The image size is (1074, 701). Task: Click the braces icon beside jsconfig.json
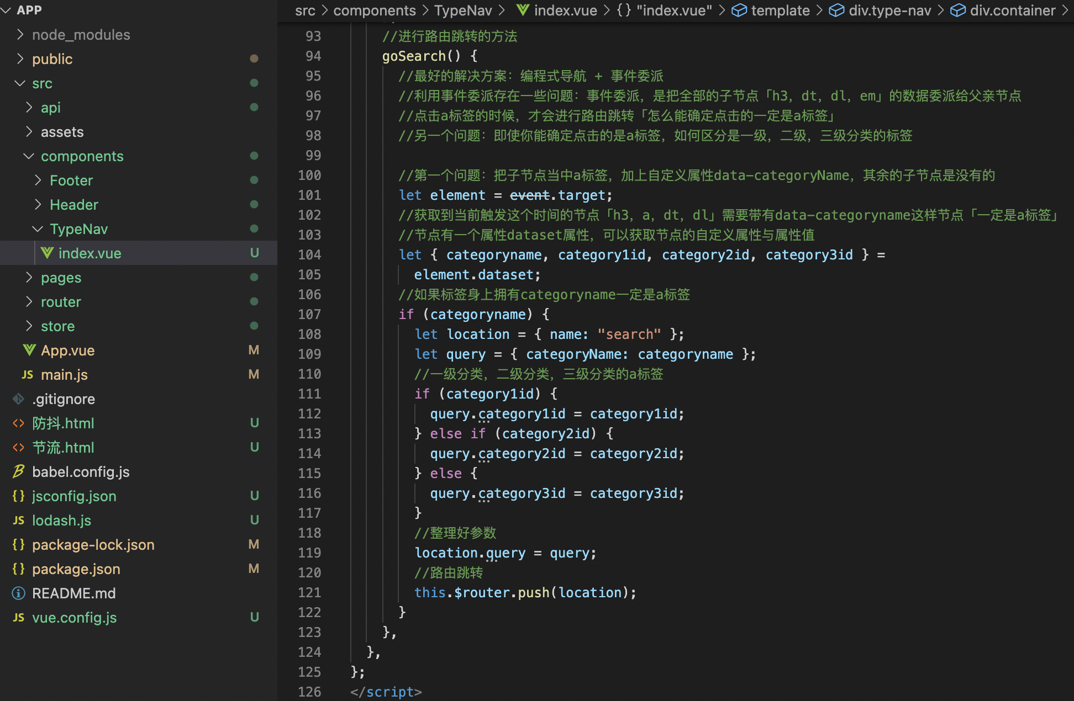coord(18,496)
